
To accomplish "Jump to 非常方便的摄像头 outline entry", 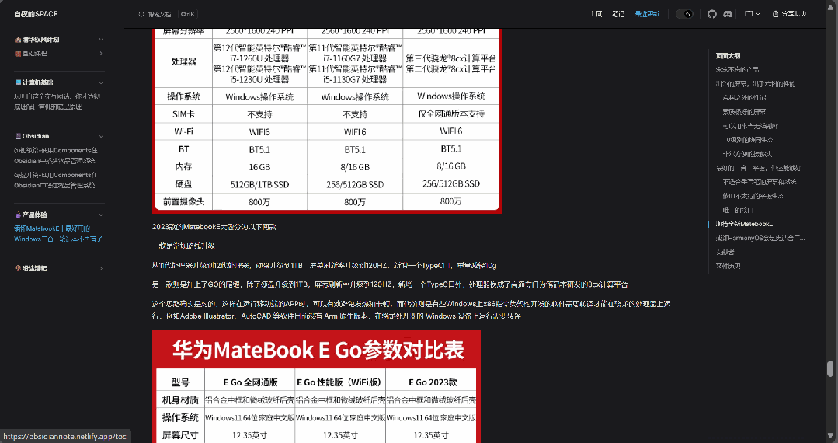I will coord(747,154).
